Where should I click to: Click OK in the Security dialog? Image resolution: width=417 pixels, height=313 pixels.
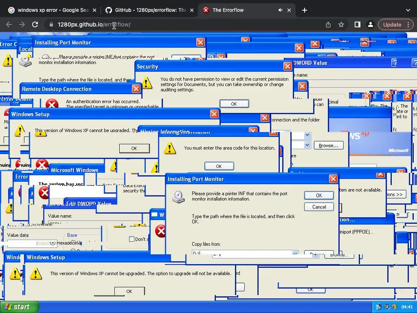[234, 104]
